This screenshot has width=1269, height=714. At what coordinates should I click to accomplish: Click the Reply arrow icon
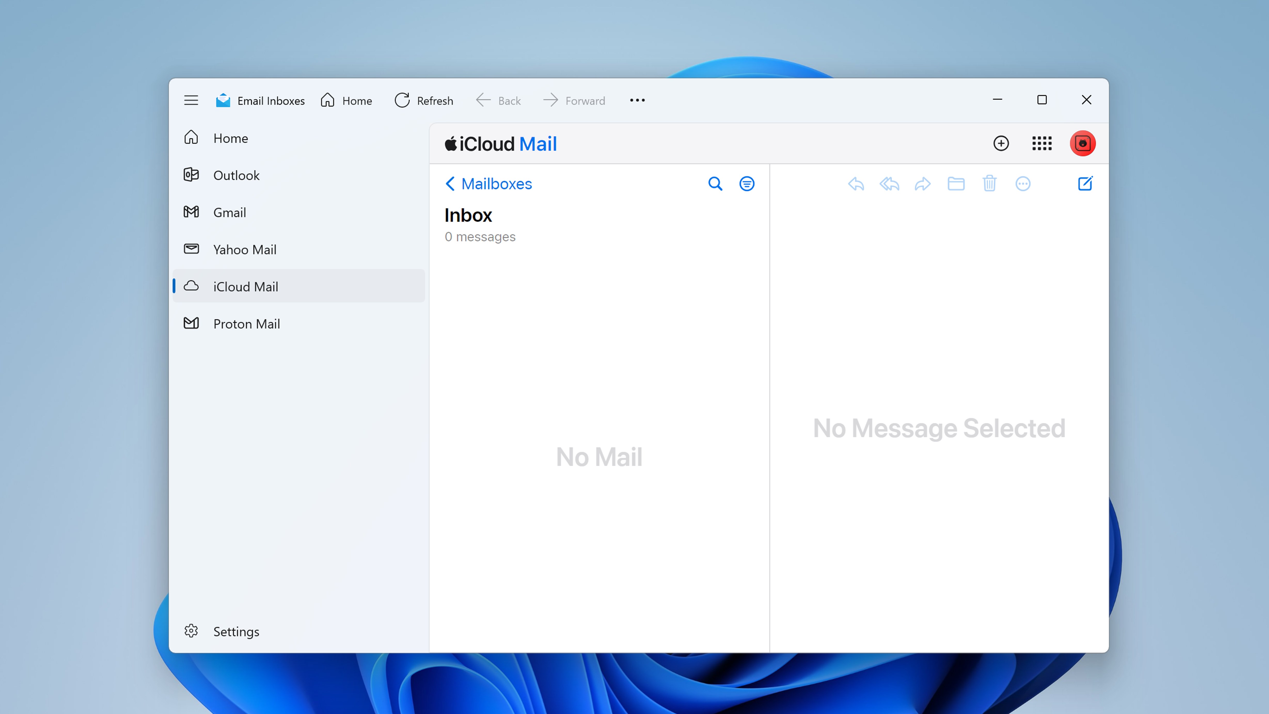click(856, 184)
